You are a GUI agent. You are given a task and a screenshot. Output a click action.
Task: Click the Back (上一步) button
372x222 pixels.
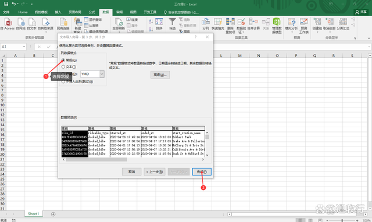coord(155,171)
